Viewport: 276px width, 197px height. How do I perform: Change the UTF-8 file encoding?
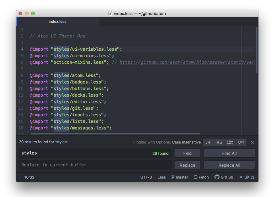tap(146, 177)
